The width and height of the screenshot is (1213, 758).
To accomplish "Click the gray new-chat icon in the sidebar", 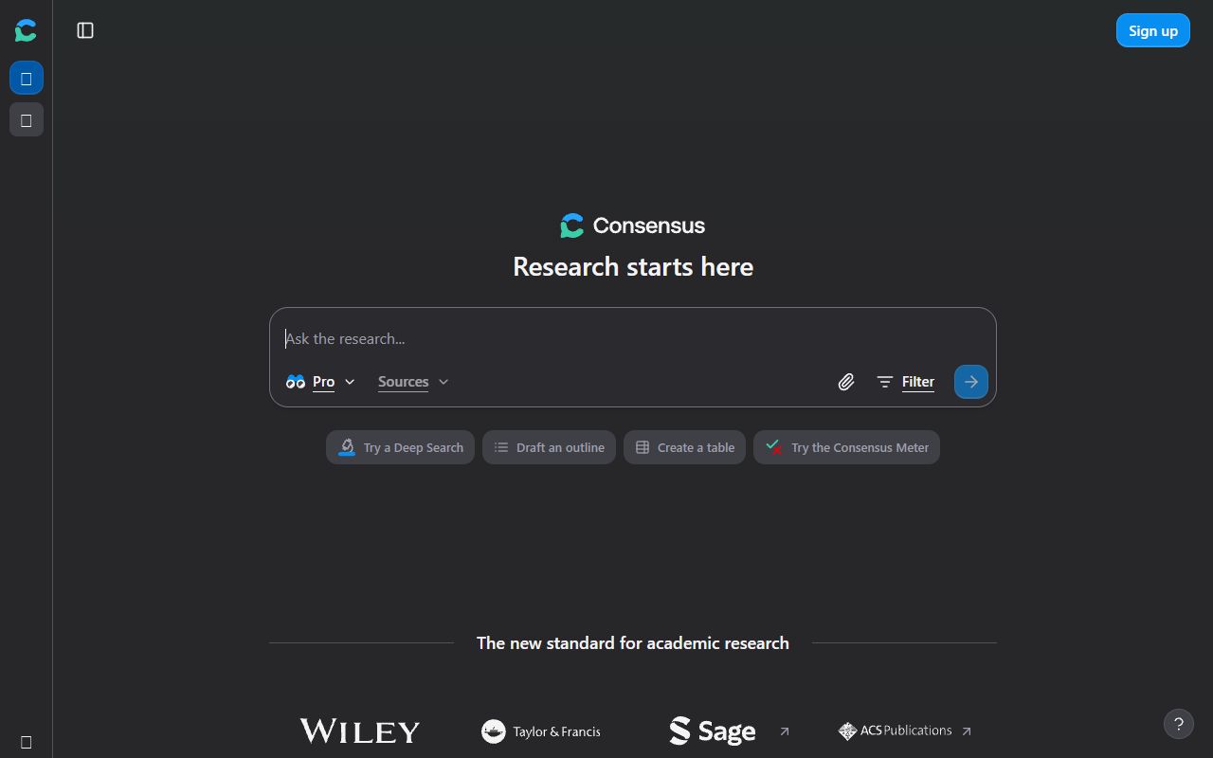I will click(26, 119).
